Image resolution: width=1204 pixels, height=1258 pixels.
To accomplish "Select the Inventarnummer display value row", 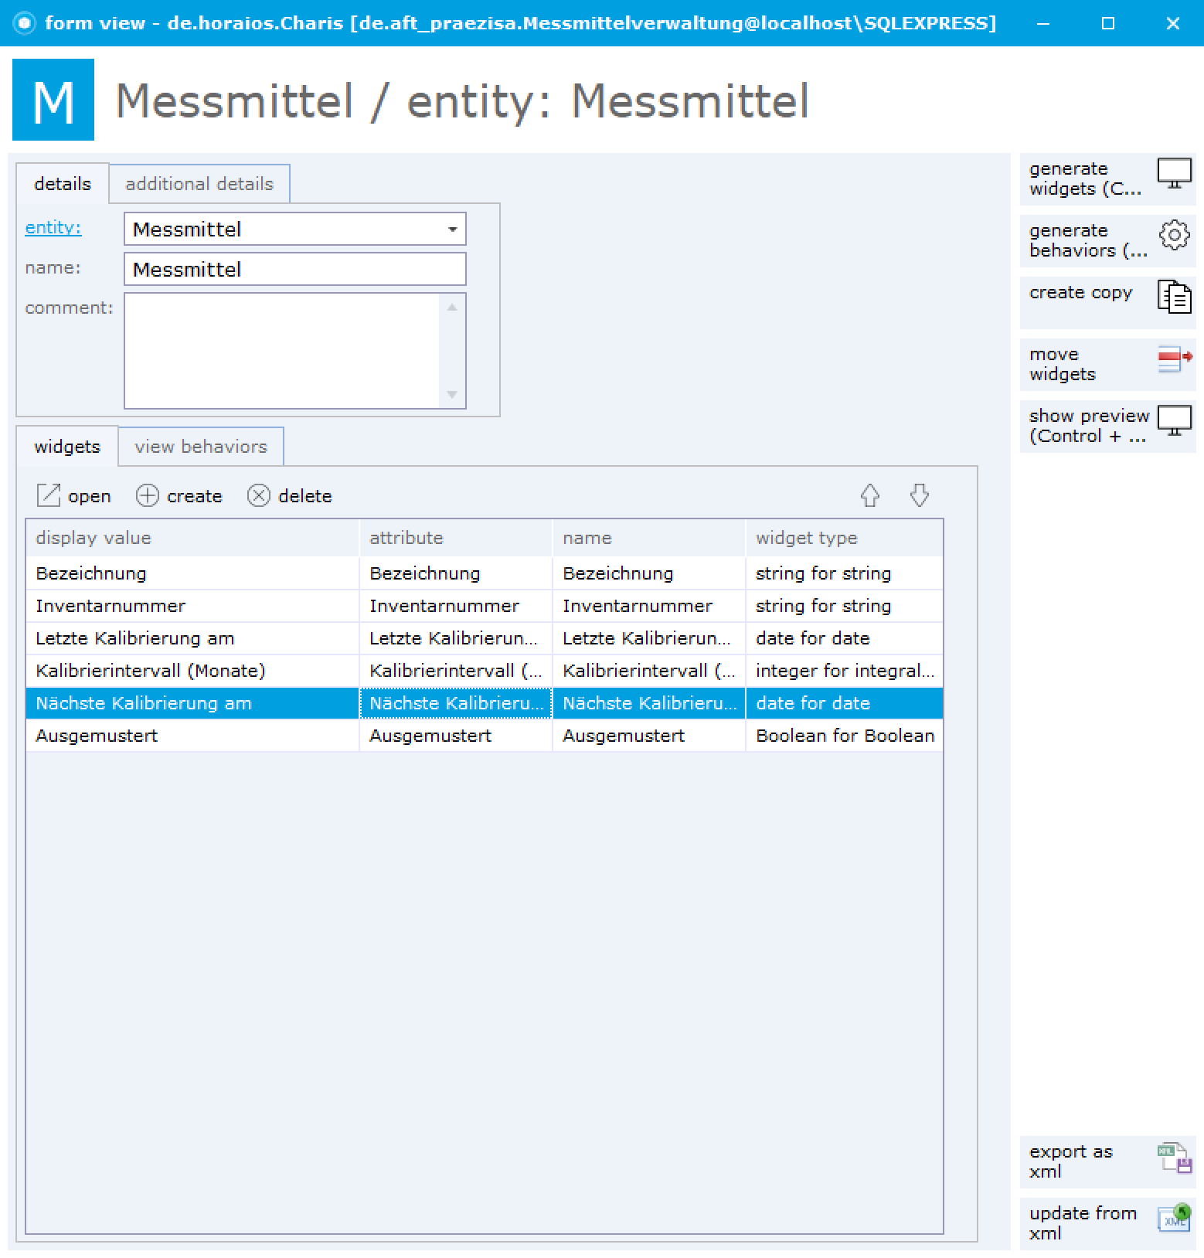I will (x=192, y=606).
